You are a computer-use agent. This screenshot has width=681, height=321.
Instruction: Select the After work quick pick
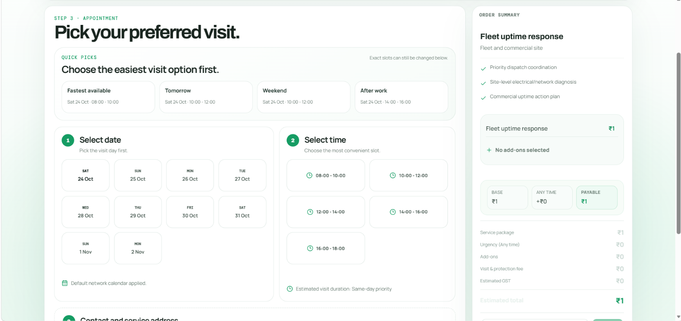click(x=401, y=97)
